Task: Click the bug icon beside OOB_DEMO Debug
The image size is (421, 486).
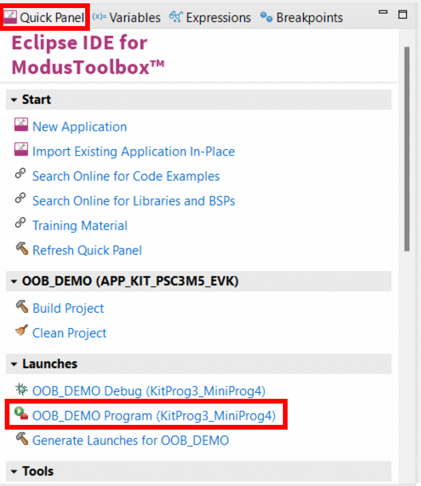Action: coord(21,389)
